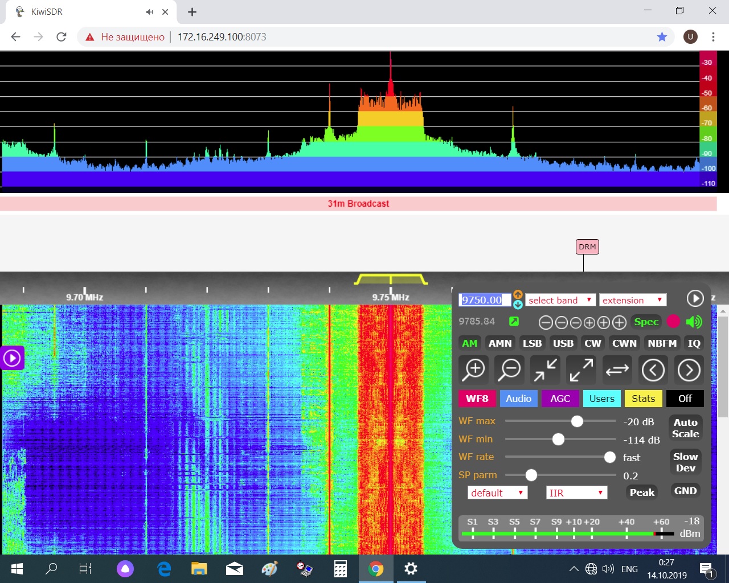Adjust the WF max slider
The image size is (729, 583).
(x=577, y=421)
